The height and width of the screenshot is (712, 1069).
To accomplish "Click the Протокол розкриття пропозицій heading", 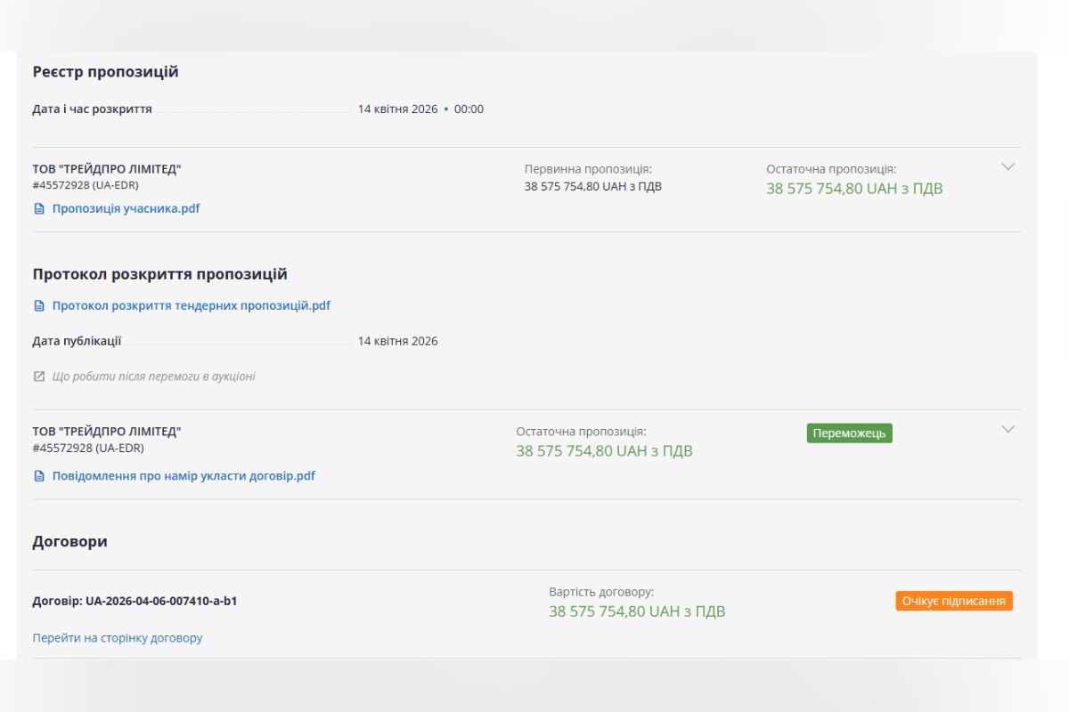I will [x=159, y=274].
